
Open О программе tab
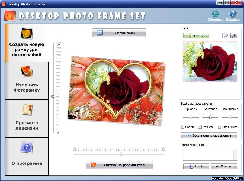point(27,156)
